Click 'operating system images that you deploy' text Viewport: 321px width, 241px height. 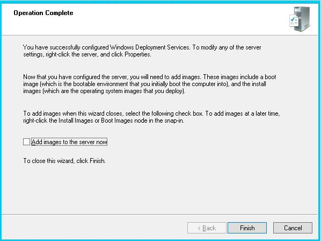(x=133, y=91)
